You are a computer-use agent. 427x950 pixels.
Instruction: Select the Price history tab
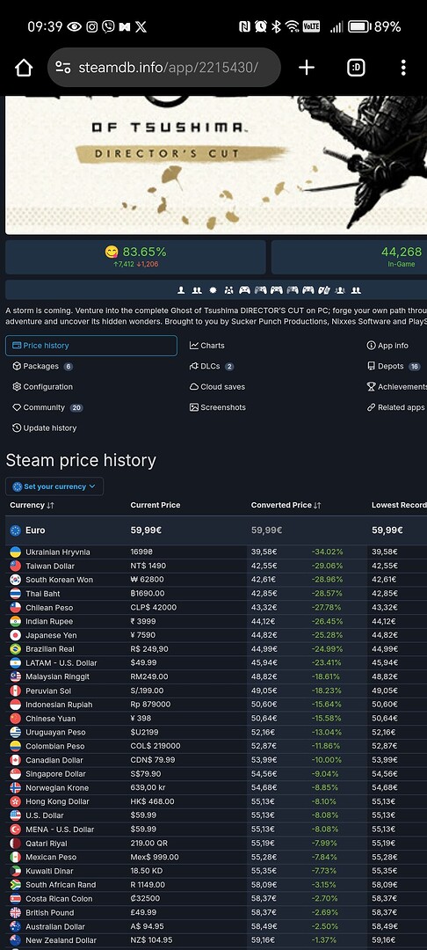click(x=91, y=346)
